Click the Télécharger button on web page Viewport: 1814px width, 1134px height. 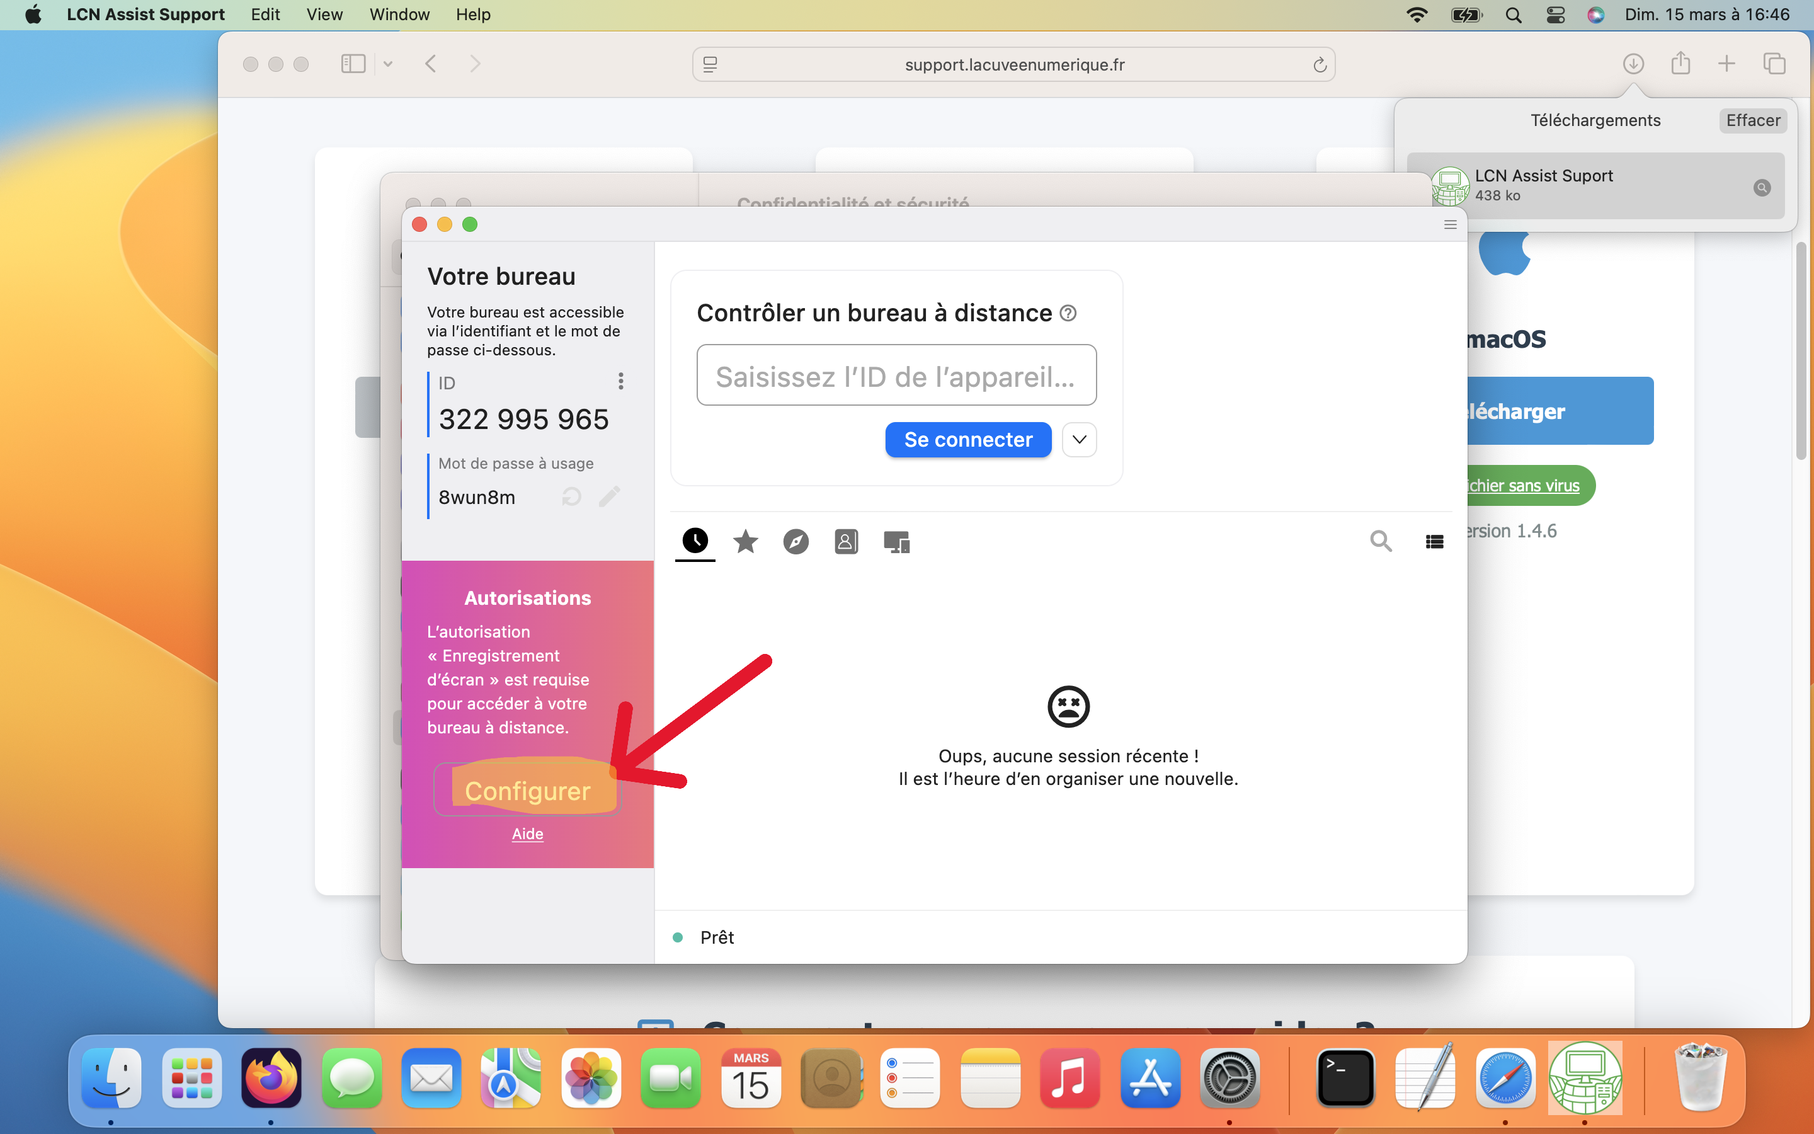click(1559, 411)
